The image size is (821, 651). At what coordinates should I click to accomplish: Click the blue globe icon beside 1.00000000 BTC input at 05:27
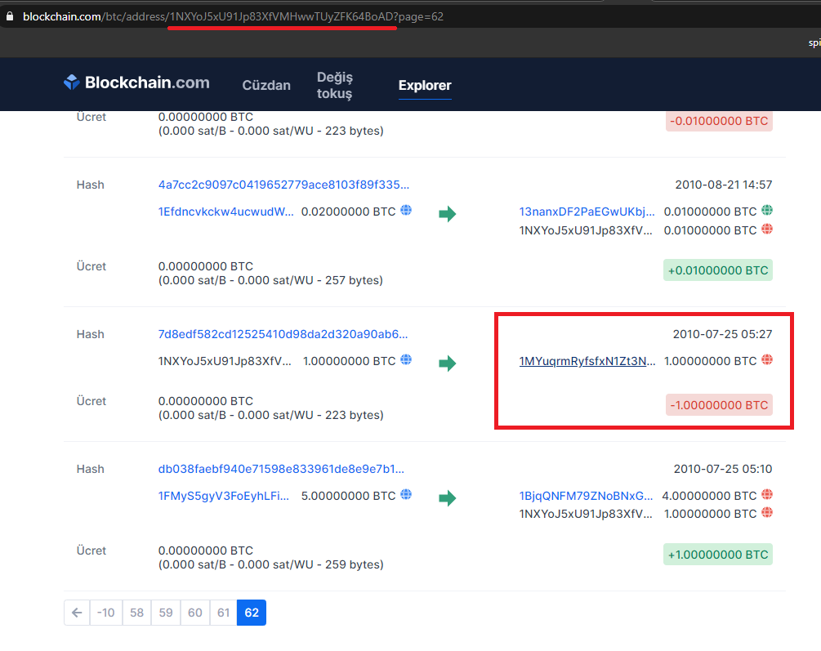click(x=406, y=359)
